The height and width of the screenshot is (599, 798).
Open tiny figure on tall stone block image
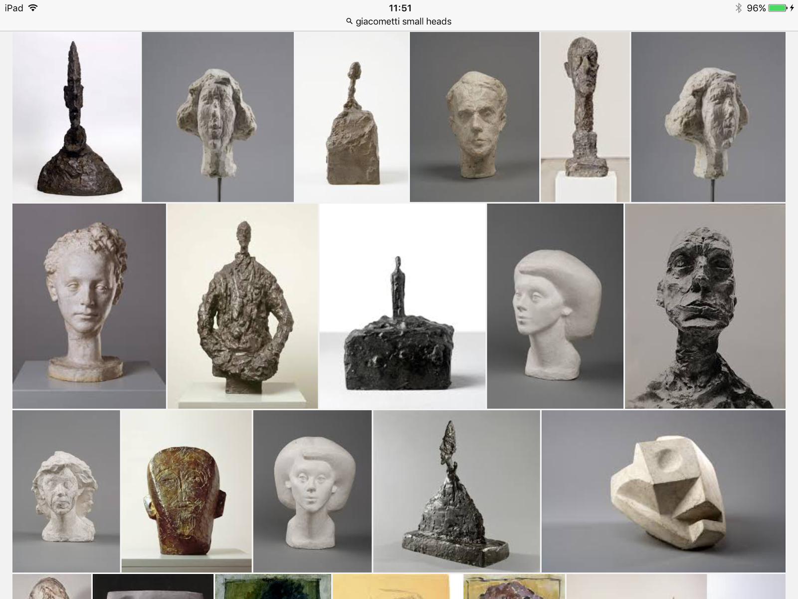click(x=352, y=117)
